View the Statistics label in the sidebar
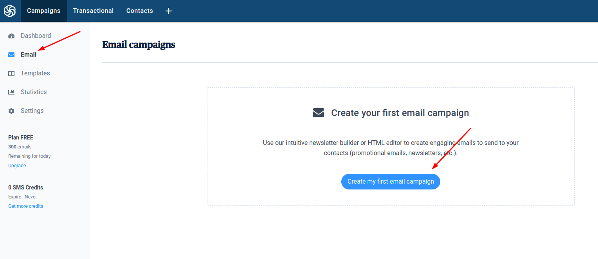The height and width of the screenshot is (259, 598). coord(34,92)
